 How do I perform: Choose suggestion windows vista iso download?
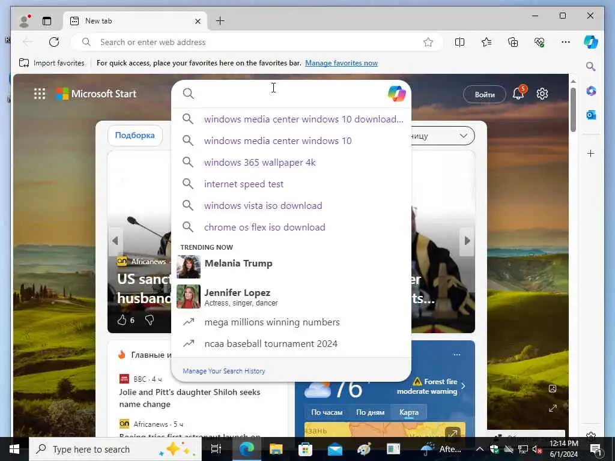tap(291, 205)
